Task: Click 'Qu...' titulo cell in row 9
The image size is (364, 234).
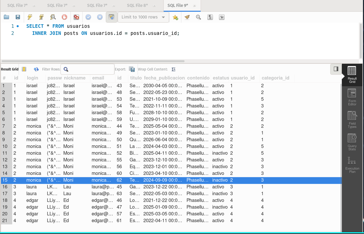Action: pyautogui.click(x=135, y=140)
